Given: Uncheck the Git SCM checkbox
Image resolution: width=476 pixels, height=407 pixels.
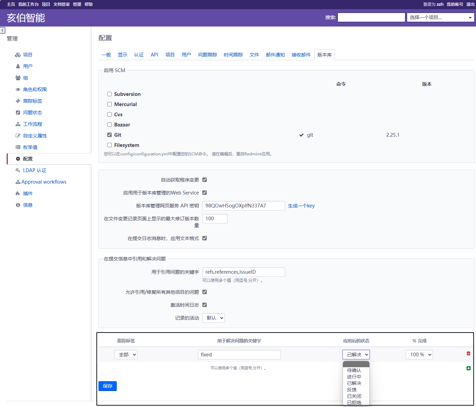Looking at the screenshot, I should 110,135.
